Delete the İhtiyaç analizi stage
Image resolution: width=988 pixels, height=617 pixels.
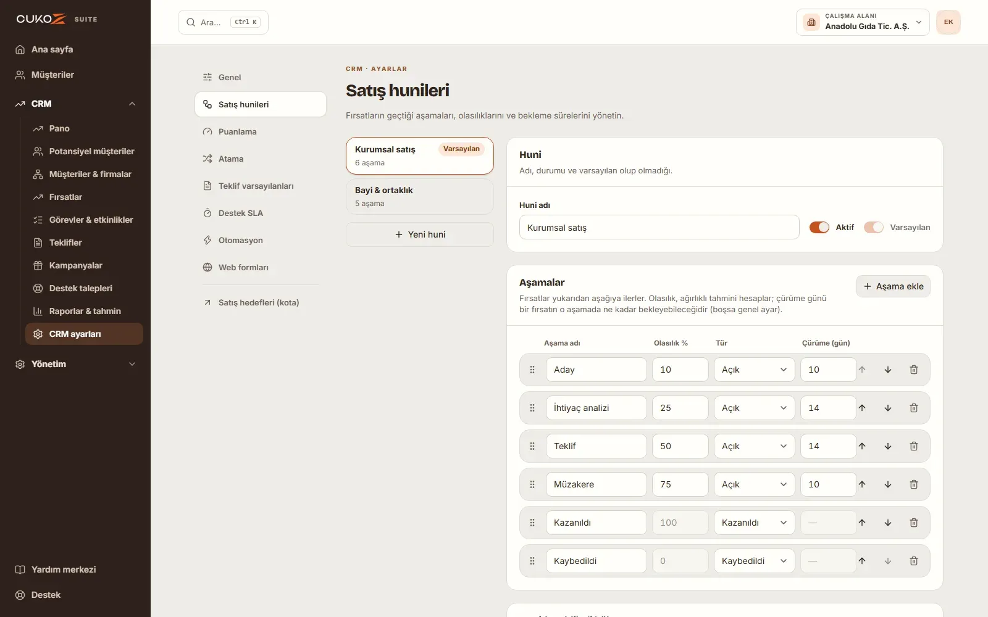click(914, 408)
